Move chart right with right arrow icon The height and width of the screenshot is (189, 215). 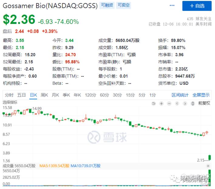pyautogui.click(x=185, y=104)
